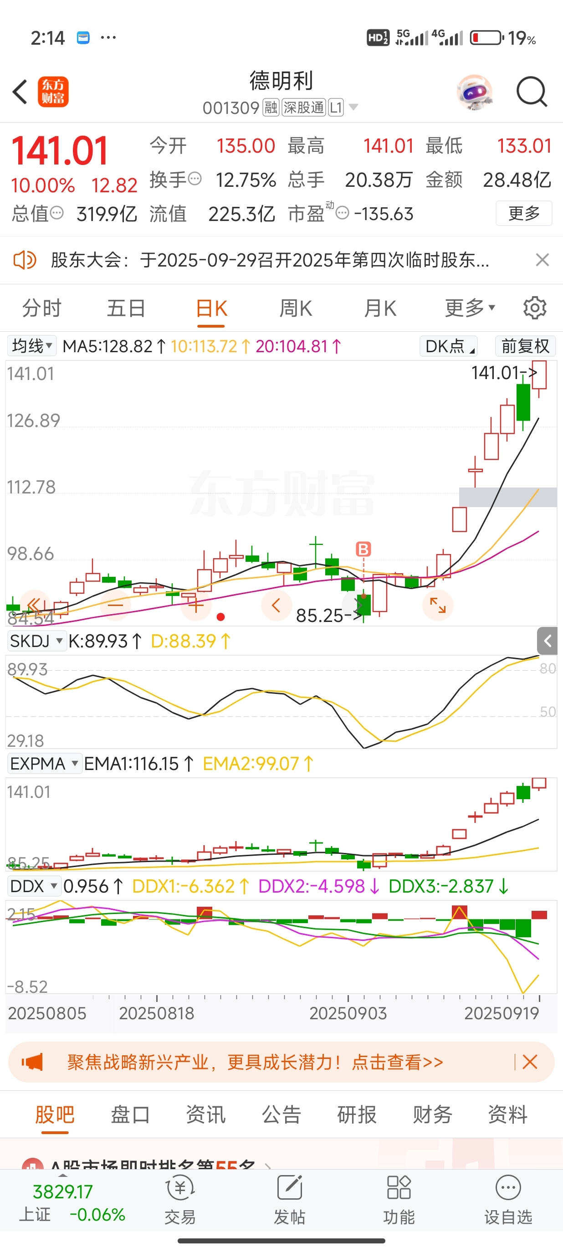This screenshot has height=1253, width=563.
Task: Expand the 更多 chart period dropdown
Action: coord(470,308)
